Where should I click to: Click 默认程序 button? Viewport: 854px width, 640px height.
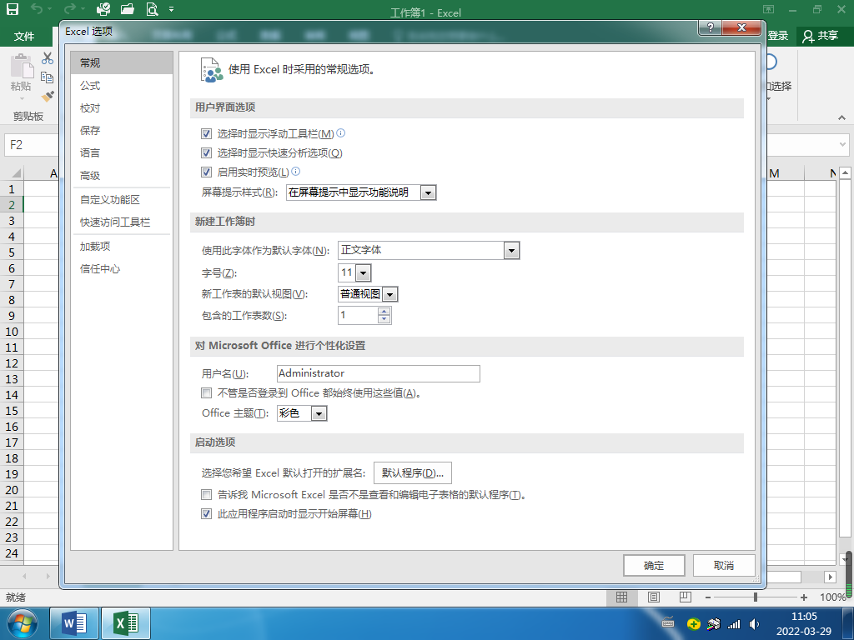[413, 473]
